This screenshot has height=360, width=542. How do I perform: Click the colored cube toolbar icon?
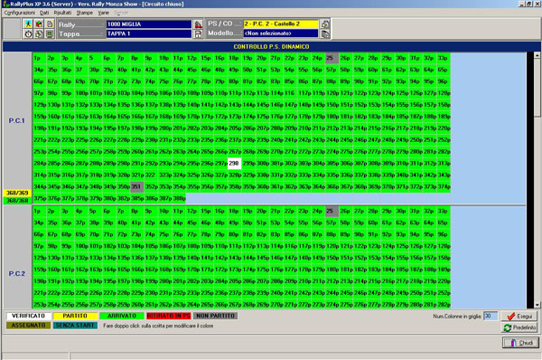tap(39, 24)
